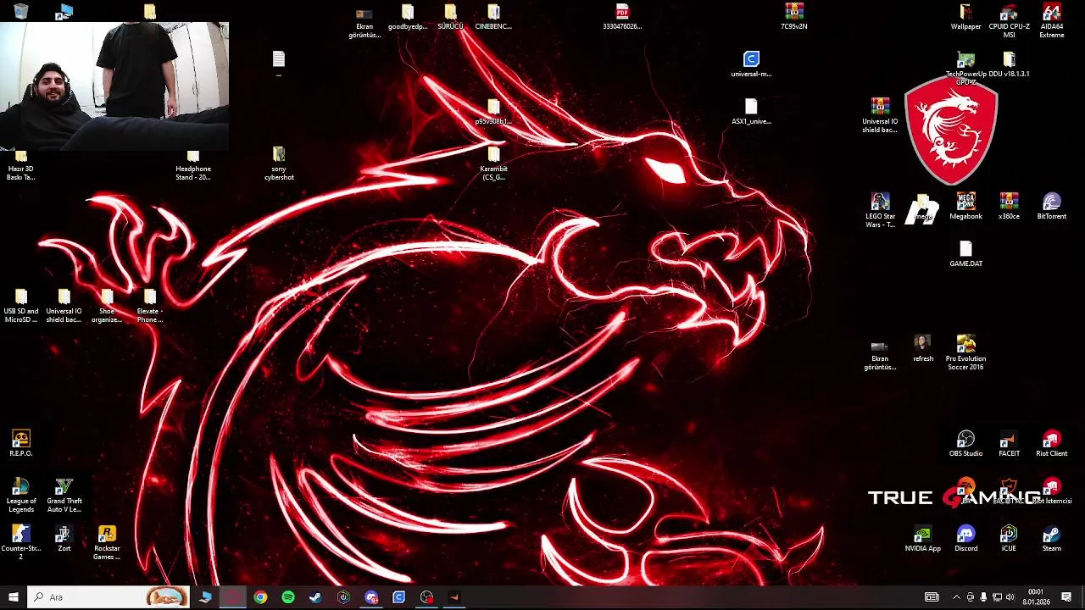Open the Riot Client shortcut
1085x610 pixels.
tap(1051, 444)
